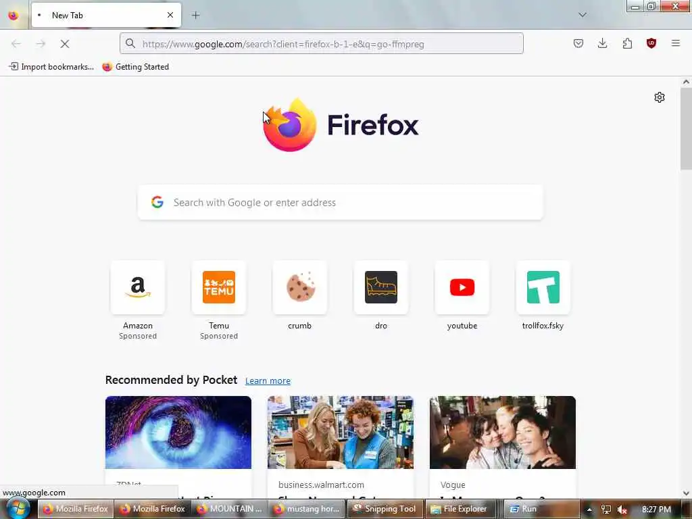Viewport: 692px width, 519px height.
Task: Click the business.walmart.com source label
Action: (321, 485)
